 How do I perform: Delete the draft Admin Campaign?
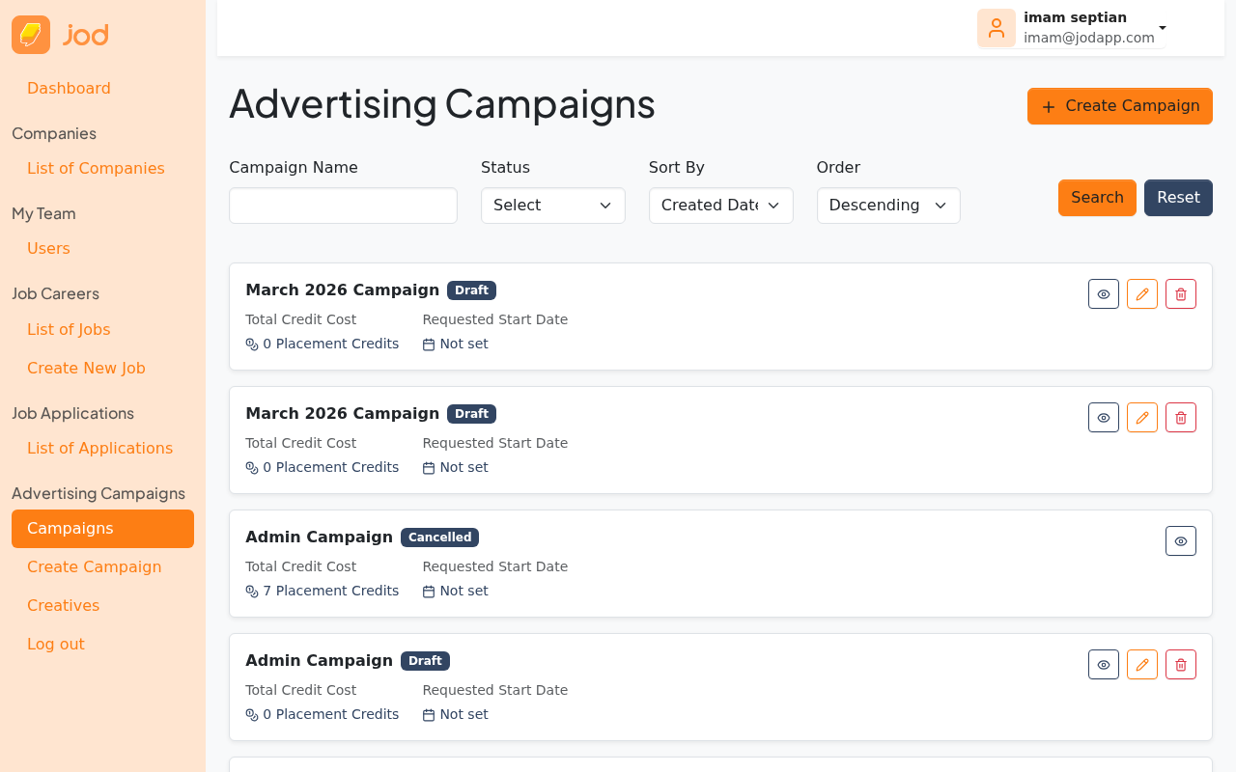(1180, 664)
